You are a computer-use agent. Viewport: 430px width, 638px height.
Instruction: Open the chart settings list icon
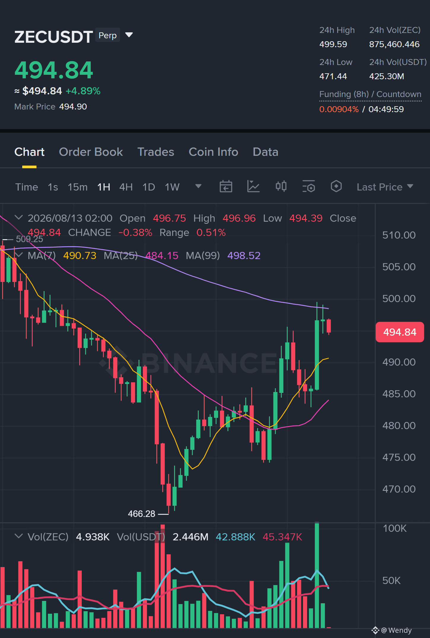(x=308, y=187)
